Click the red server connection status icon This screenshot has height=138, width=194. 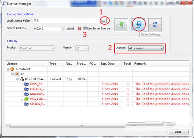click(x=80, y=28)
